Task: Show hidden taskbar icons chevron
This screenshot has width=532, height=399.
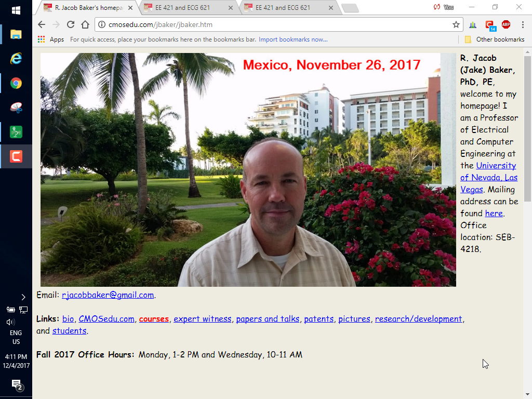Action: [x=23, y=297]
